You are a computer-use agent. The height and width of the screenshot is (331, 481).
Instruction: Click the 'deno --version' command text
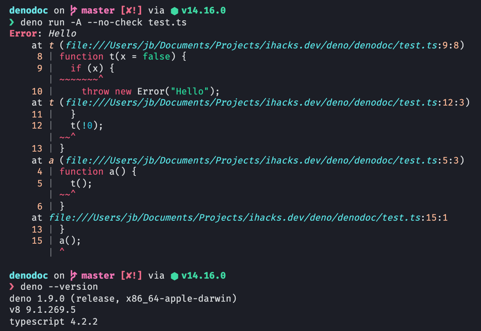tap(59, 287)
